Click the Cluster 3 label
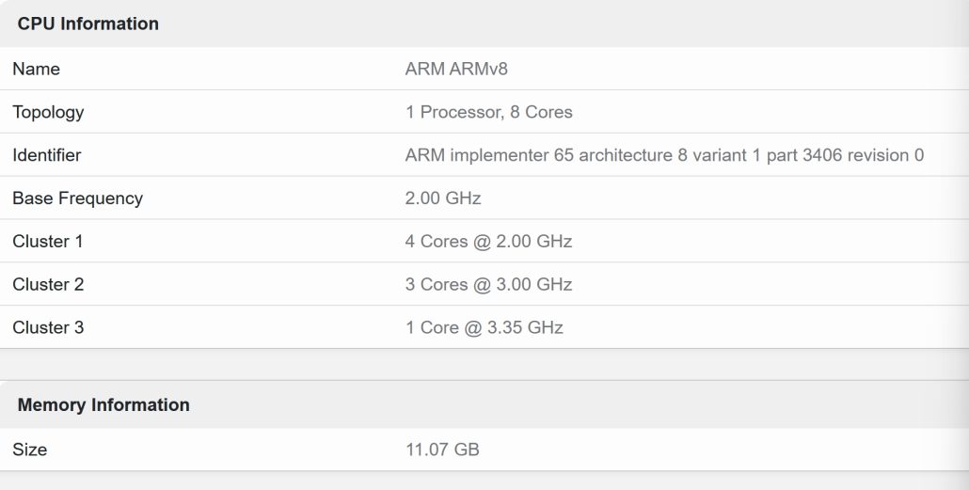Screen dimensions: 969x490 click(x=48, y=327)
